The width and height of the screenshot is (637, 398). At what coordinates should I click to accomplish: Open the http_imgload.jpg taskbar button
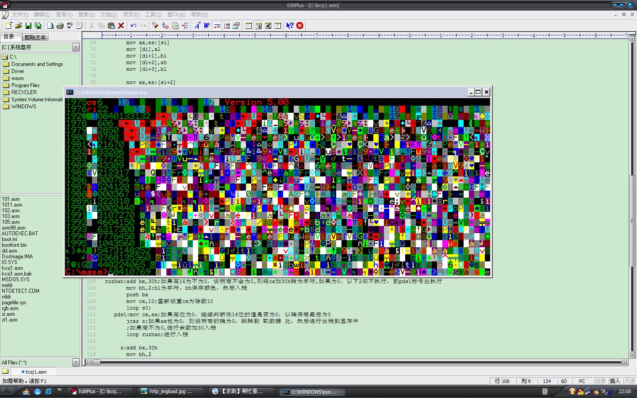(171, 391)
